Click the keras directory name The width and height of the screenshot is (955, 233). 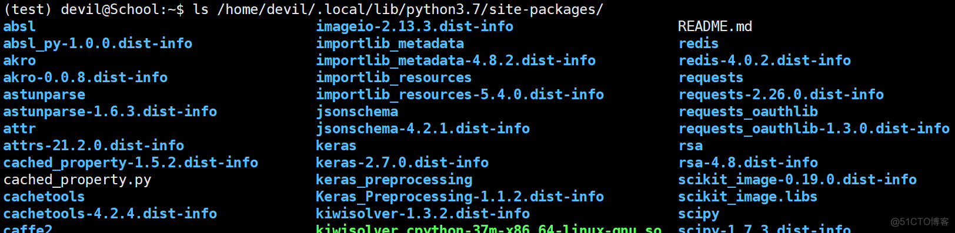(336, 146)
